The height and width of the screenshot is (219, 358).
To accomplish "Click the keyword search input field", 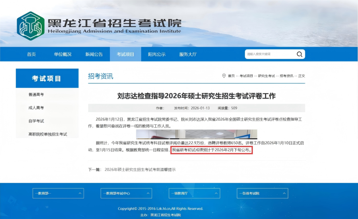I will point(269,54).
